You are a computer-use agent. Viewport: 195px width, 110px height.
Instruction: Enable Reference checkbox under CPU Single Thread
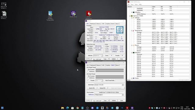(x=88, y=71)
